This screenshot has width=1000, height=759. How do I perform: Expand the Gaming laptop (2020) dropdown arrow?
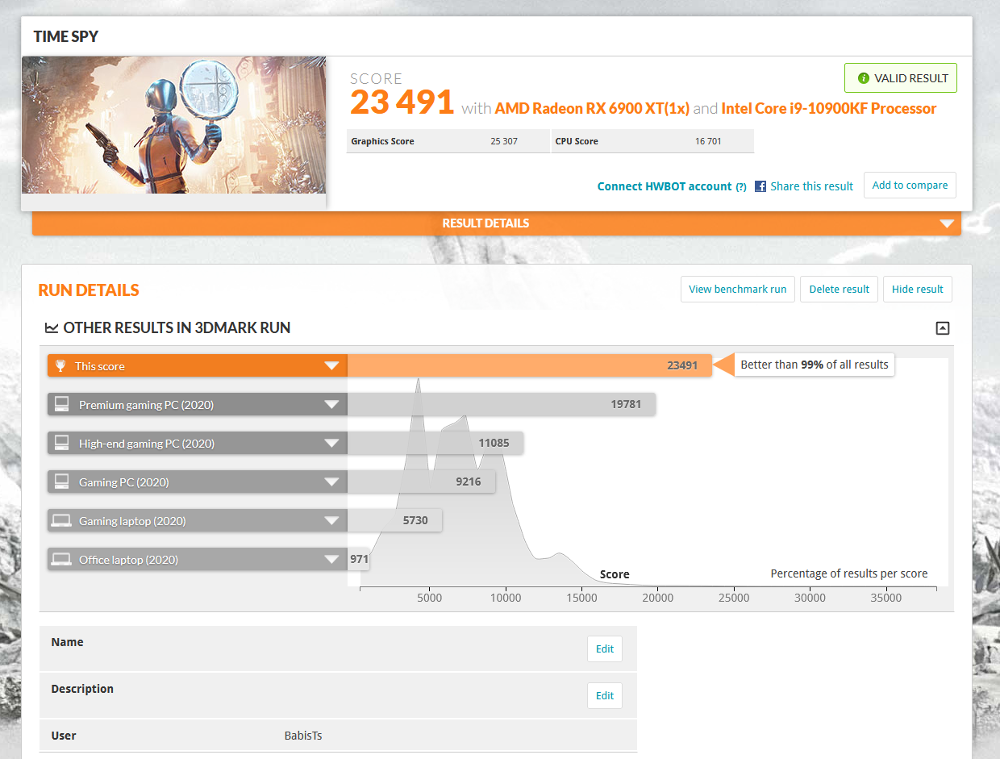pos(331,521)
